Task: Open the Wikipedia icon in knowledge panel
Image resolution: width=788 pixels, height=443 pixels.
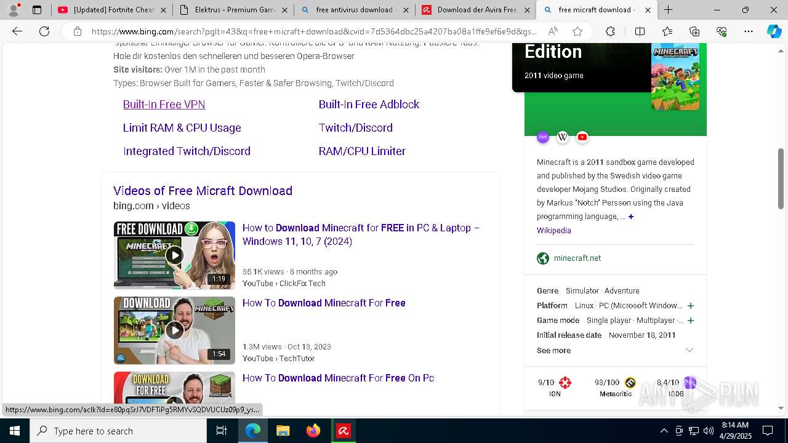Action: click(x=563, y=137)
